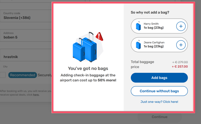The image size is (201, 124).
Task: Click the Recommended badge
Action: click(x=22, y=75)
